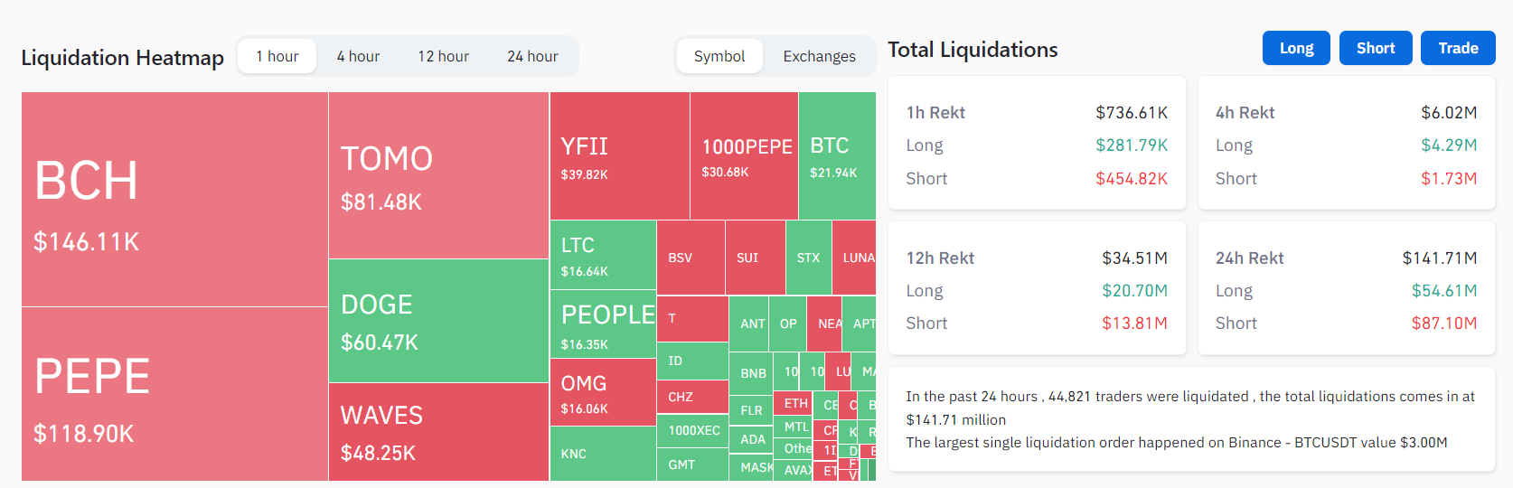
Task: Select the 12 hour timeframe
Action: click(x=443, y=56)
